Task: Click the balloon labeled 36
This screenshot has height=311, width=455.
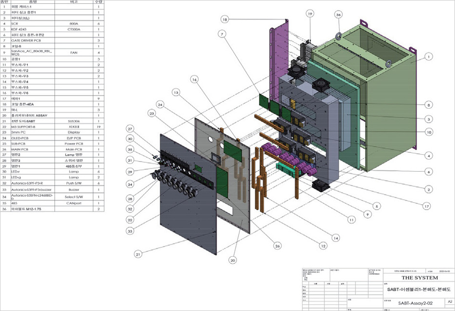Action: [x=338, y=14]
